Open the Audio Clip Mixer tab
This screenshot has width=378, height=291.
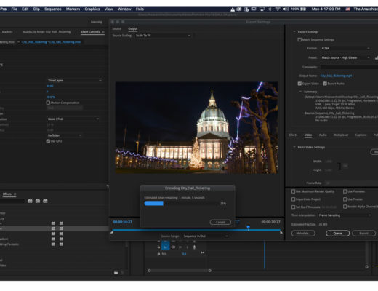47,32
